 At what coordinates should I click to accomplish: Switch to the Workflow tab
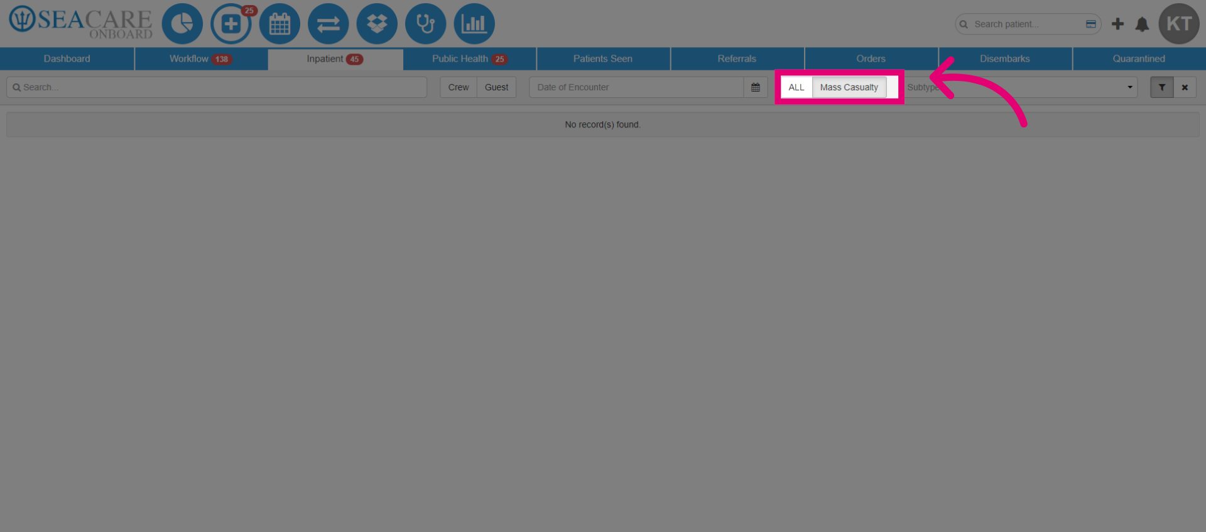tap(201, 58)
